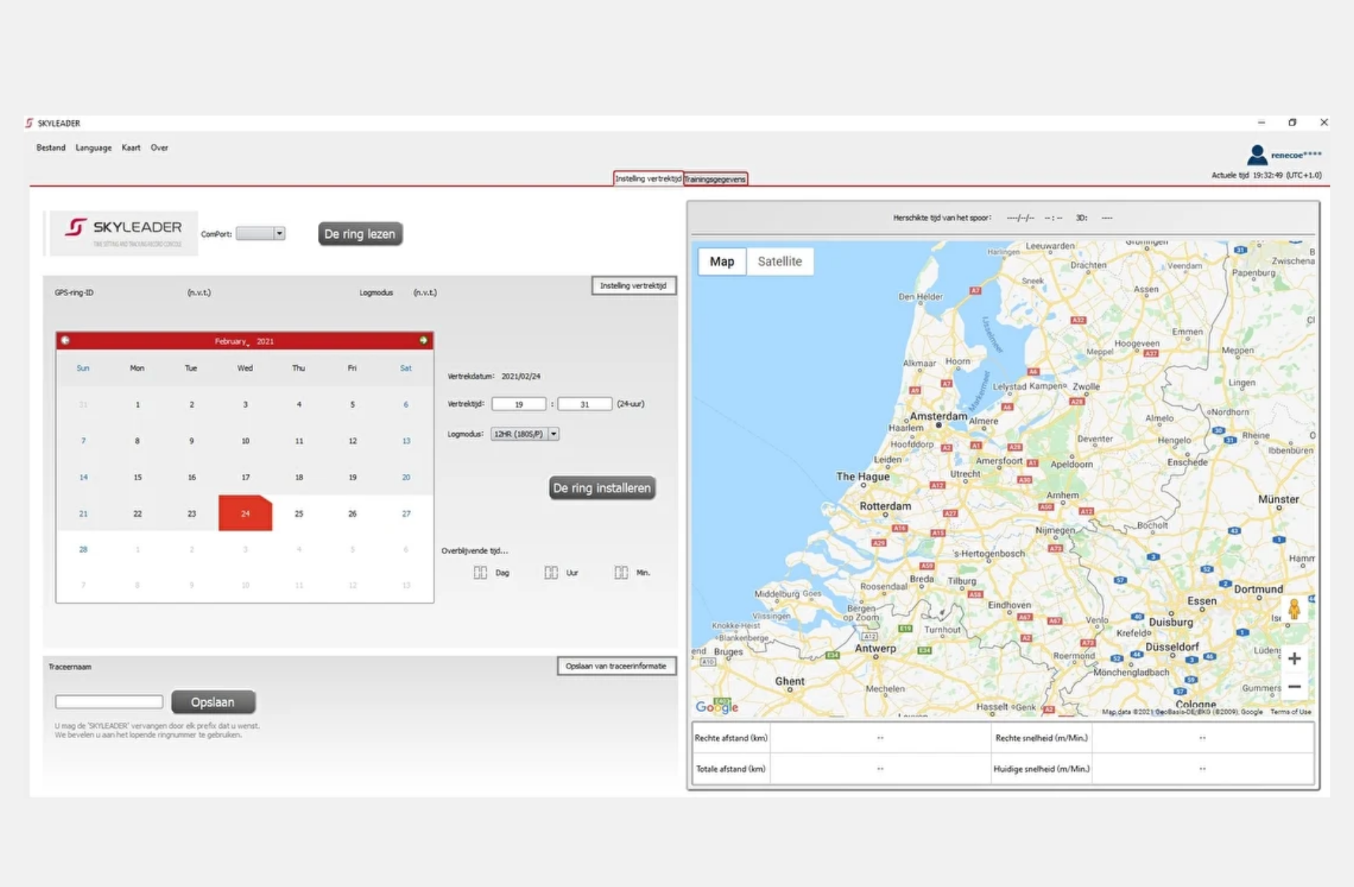Open the Language menu
This screenshot has height=887, width=1354.
[94, 148]
